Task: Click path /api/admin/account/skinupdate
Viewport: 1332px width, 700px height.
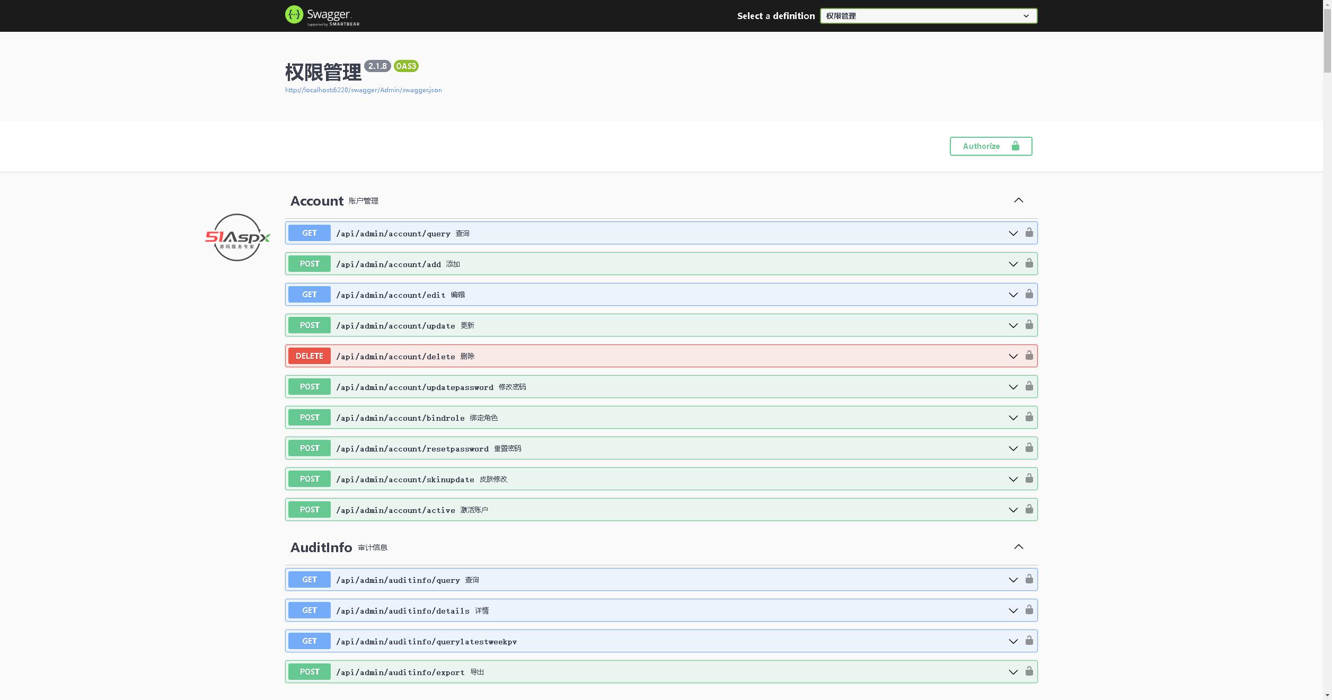Action: point(405,480)
